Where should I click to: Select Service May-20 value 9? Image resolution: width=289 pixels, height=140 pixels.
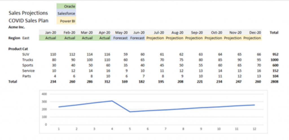point(126,71)
